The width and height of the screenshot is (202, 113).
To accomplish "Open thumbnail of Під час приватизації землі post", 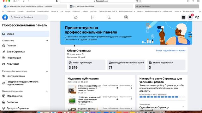I will pyautogui.click(x=72, y=100).
